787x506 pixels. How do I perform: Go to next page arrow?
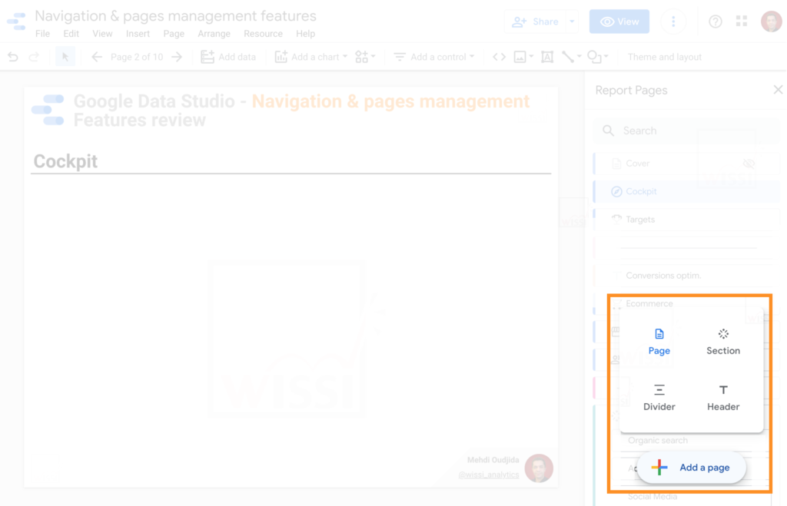(x=177, y=57)
